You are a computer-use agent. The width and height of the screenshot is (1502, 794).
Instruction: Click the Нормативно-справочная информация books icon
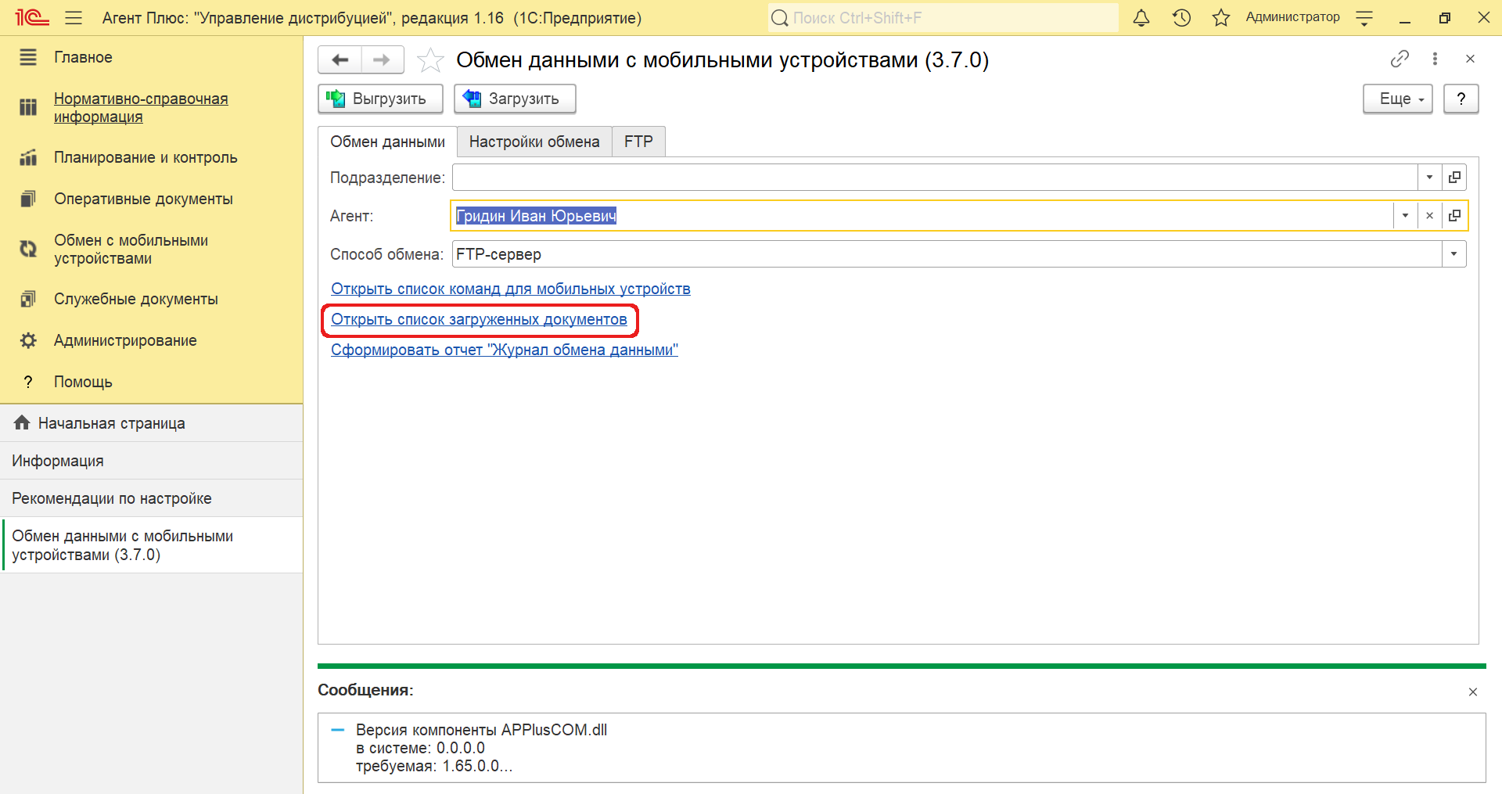[x=28, y=107]
